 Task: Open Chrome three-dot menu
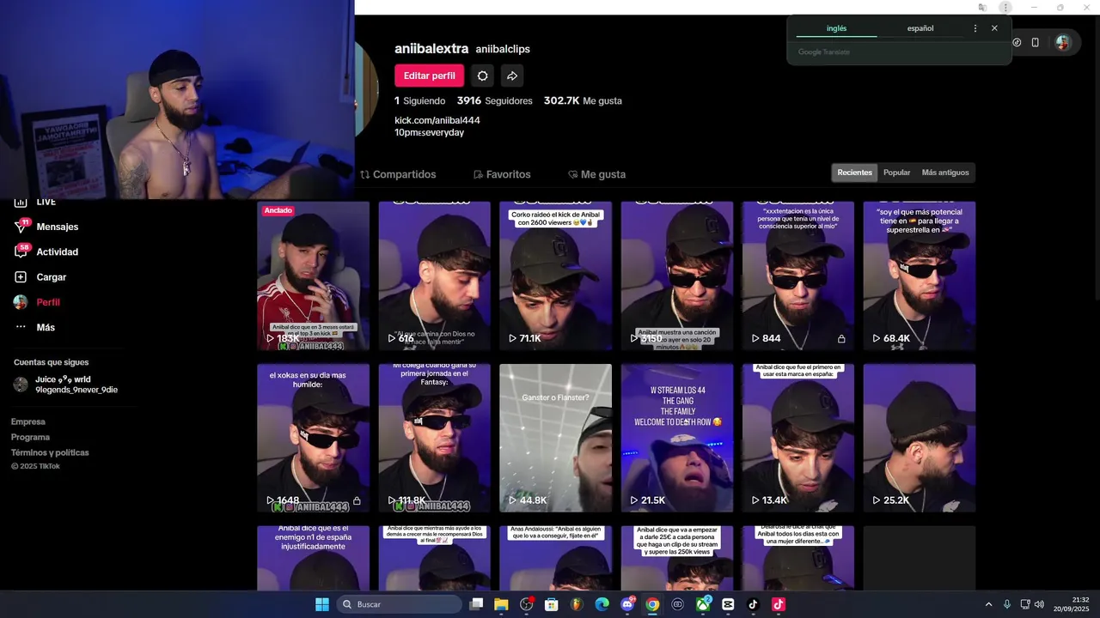(x=1005, y=8)
